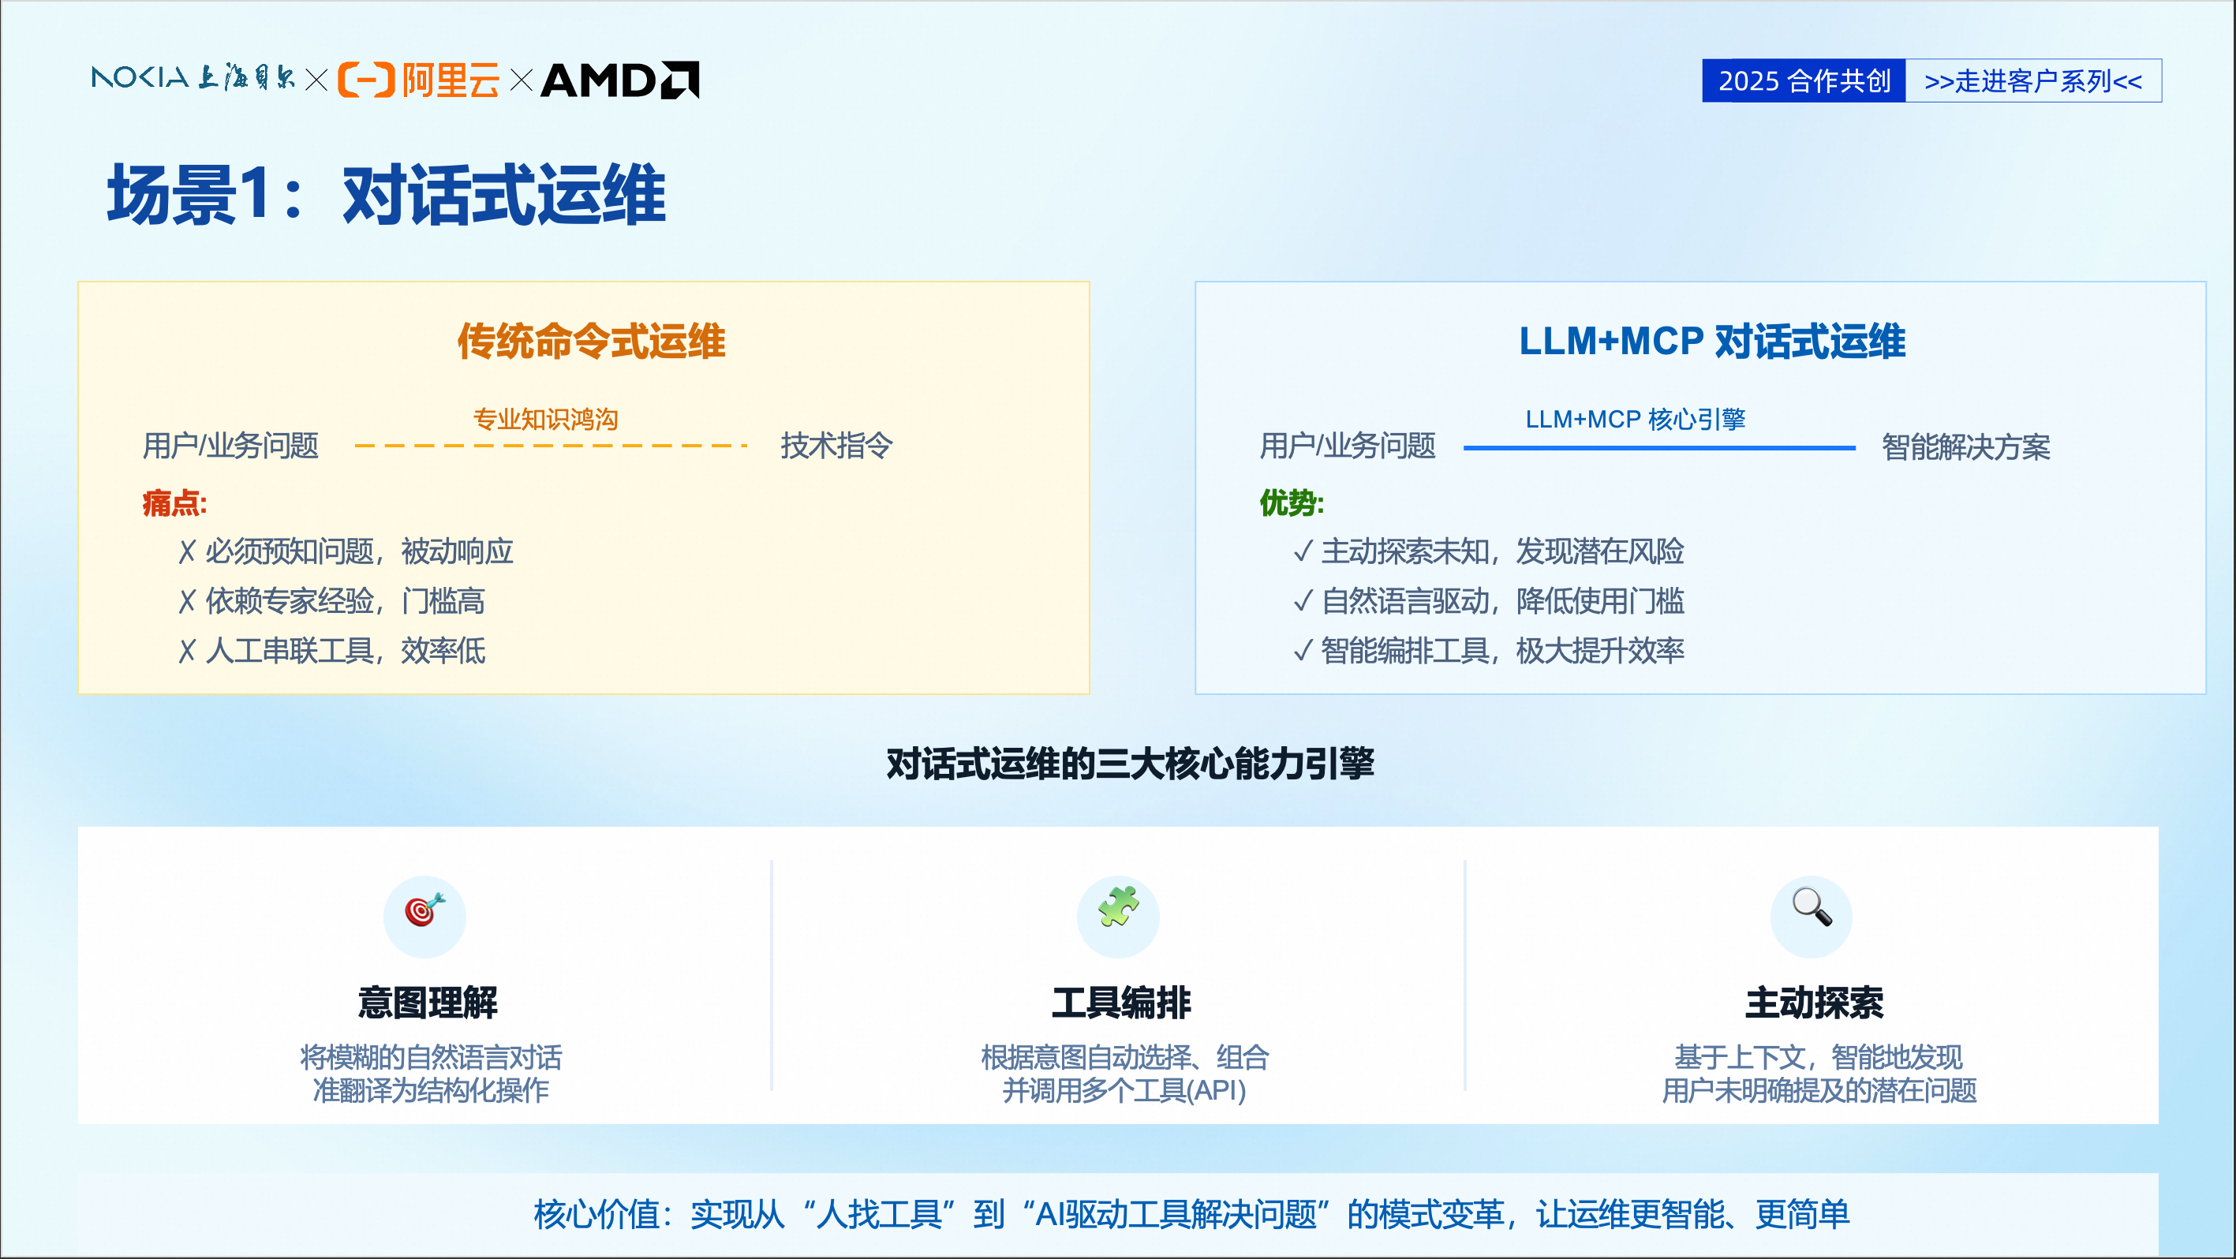This screenshot has height=1259, width=2236.
Task: Click the Nokia 上海贝尔 logo
Action: point(193,78)
